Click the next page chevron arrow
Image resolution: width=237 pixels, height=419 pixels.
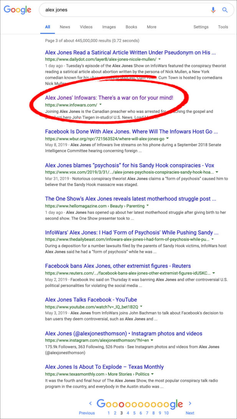[190, 403]
